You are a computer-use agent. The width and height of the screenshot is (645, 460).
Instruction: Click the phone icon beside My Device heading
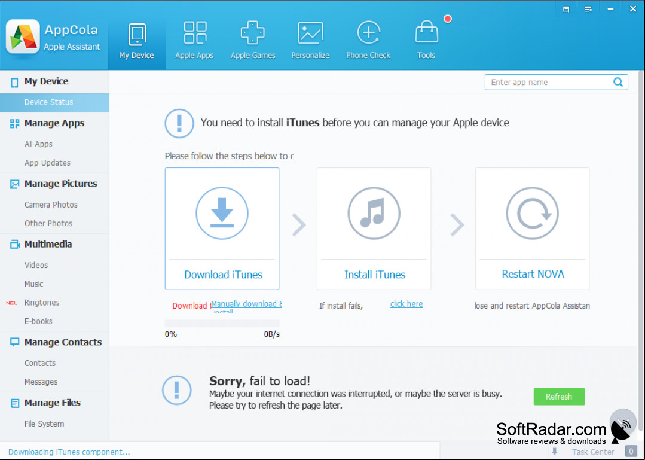coord(14,83)
